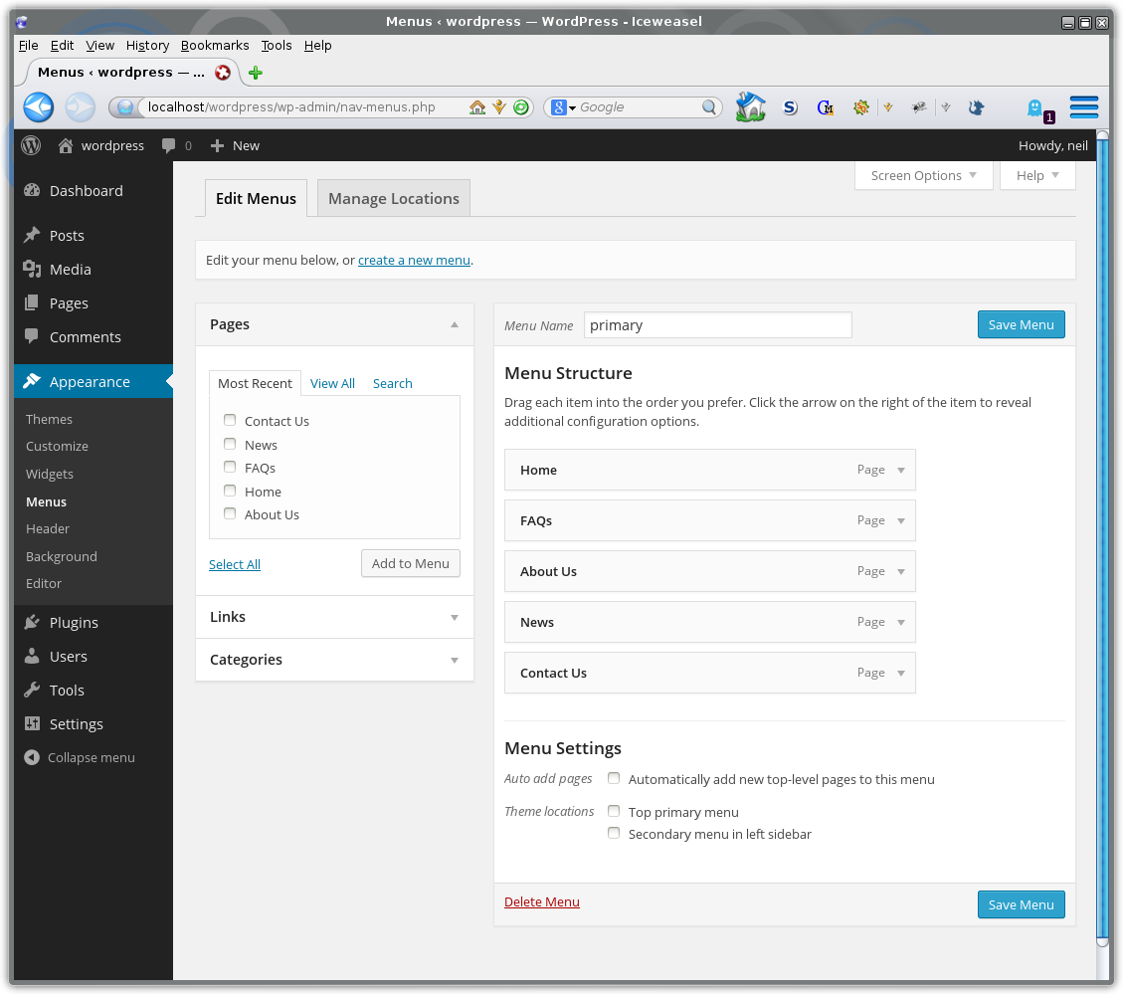This screenshot has height=994, width=1123.
Task: Expand the News menu item arrow
Action: point(901,623)
